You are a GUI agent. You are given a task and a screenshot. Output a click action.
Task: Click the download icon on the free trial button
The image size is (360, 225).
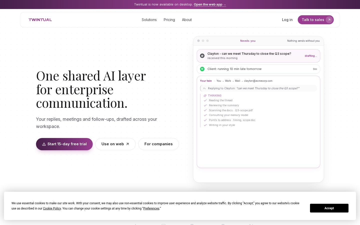44,144
